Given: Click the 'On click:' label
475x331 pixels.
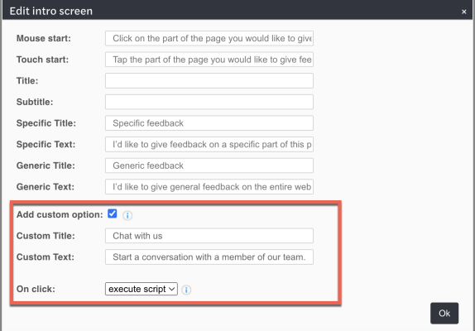Looking at the screenshot, I should 36,289.
